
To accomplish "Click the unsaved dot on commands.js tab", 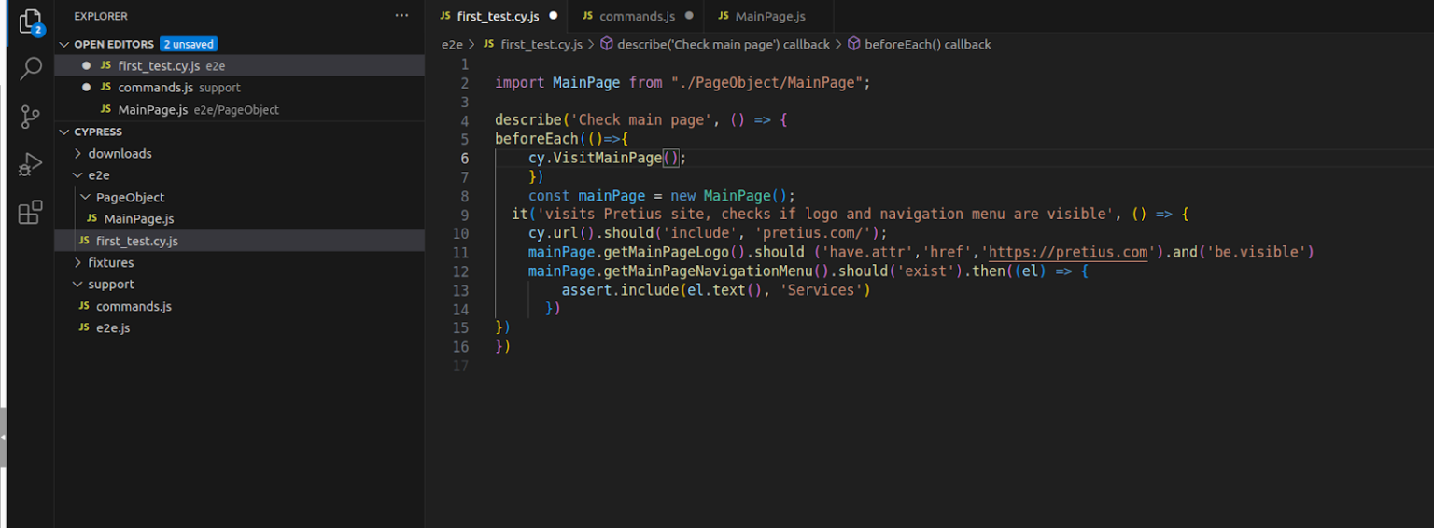I will [x=689, y=16].
